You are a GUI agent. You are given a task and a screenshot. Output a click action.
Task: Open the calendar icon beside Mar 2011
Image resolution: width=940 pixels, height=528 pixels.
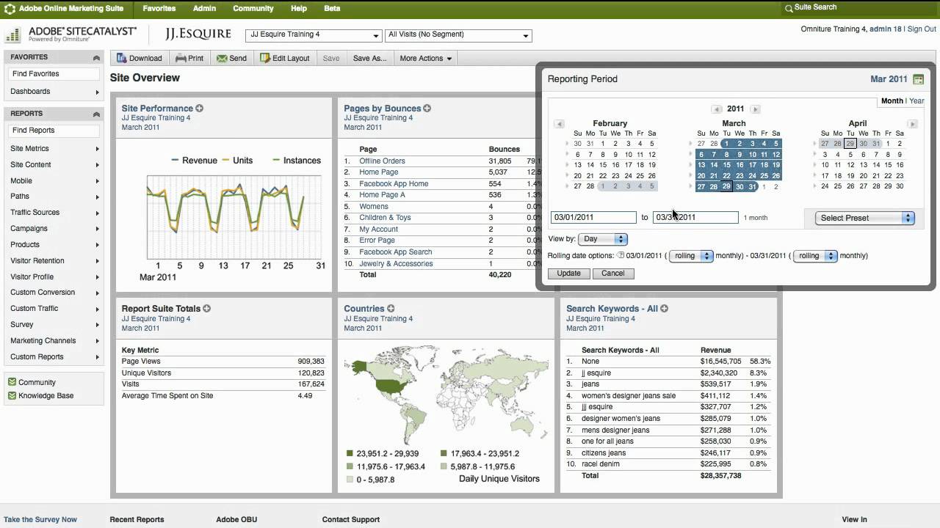(x=918, y=79)
